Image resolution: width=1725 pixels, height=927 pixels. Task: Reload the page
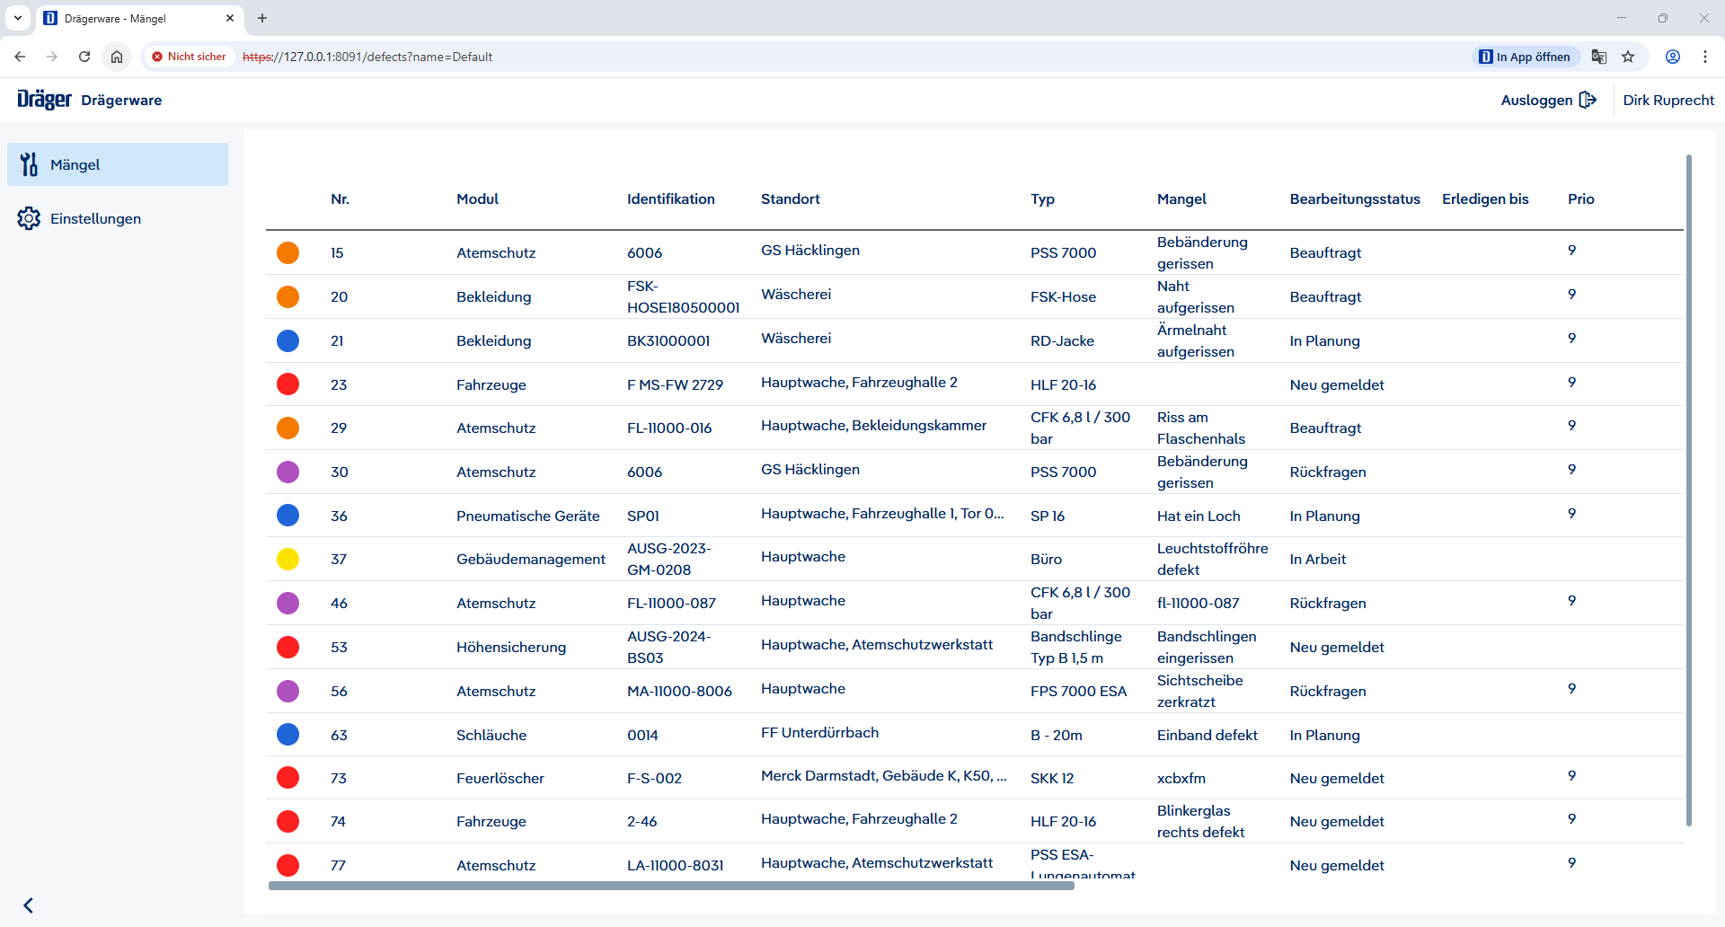84,57
